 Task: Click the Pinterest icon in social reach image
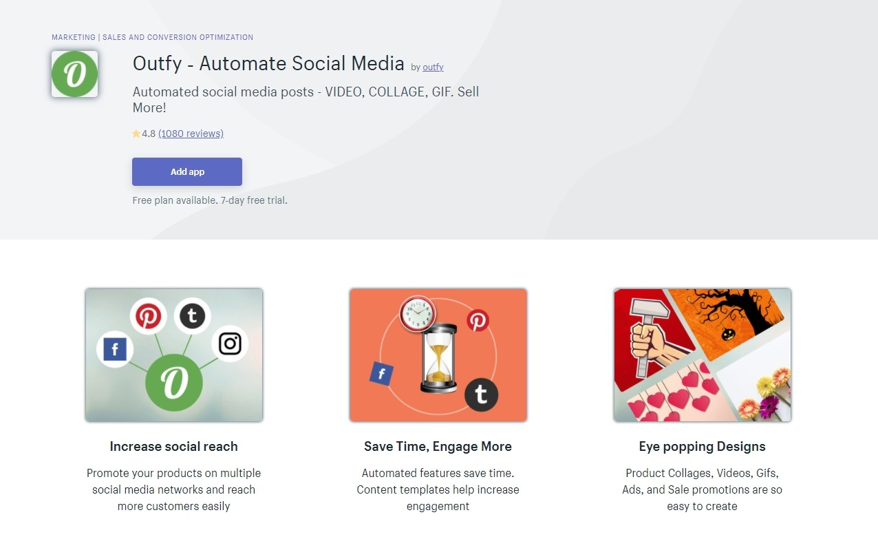(149, 317)
